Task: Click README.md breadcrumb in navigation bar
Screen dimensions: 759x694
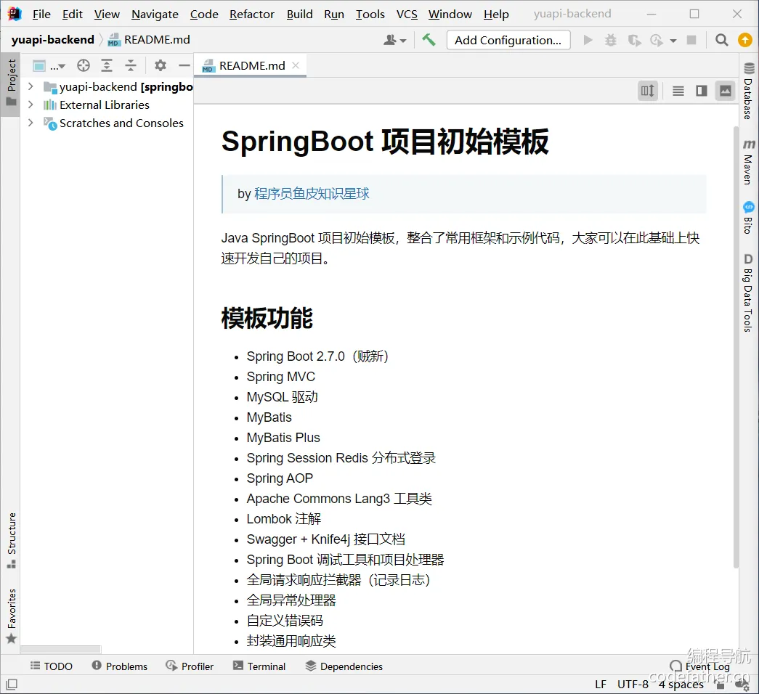Action: tap(150, 40)
